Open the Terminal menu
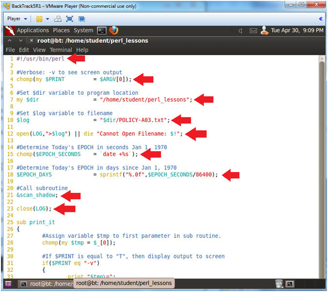The height and width of the screenshot is (292, 328). (x=61, y=50)
